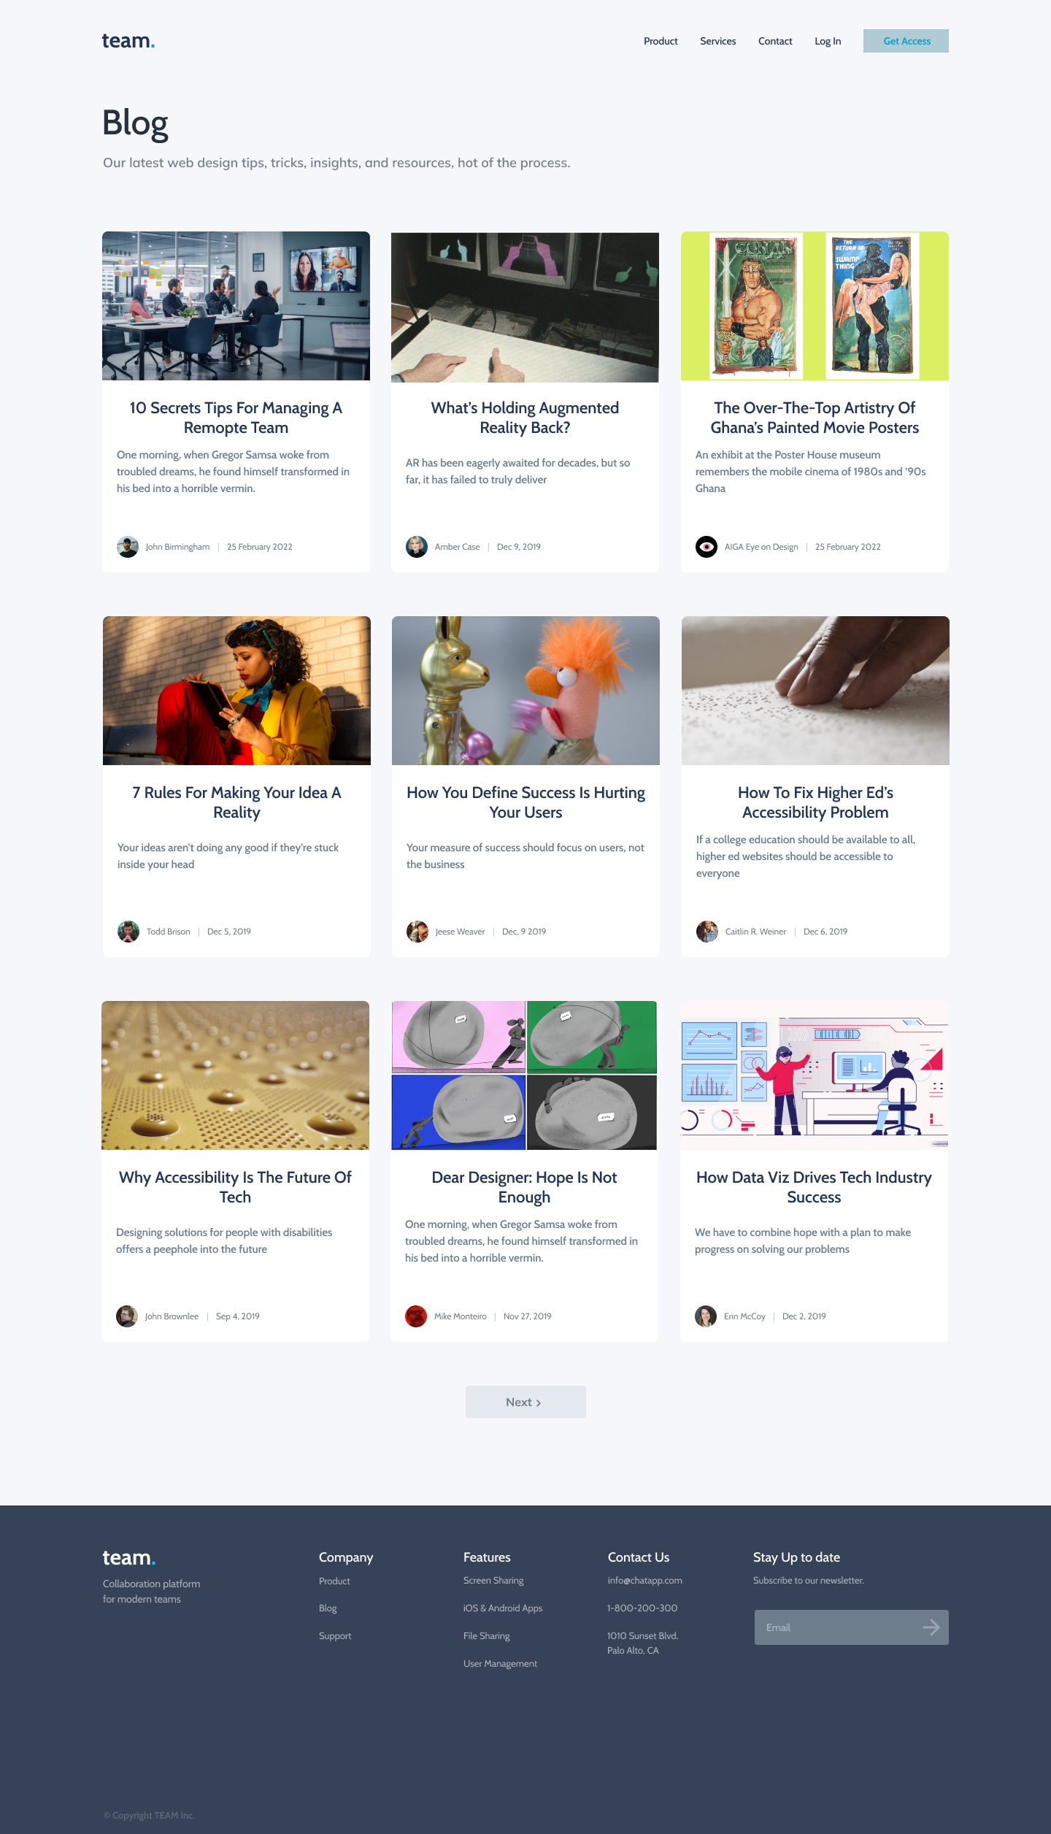Click the Get Access button
Image resolution: width=1051 pixels, height=1834 pixels.
(x=906, y=41)
